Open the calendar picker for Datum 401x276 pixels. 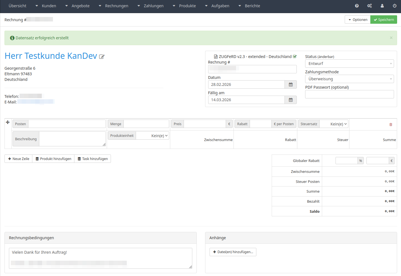pyautogui.click(x=291, y=84)
